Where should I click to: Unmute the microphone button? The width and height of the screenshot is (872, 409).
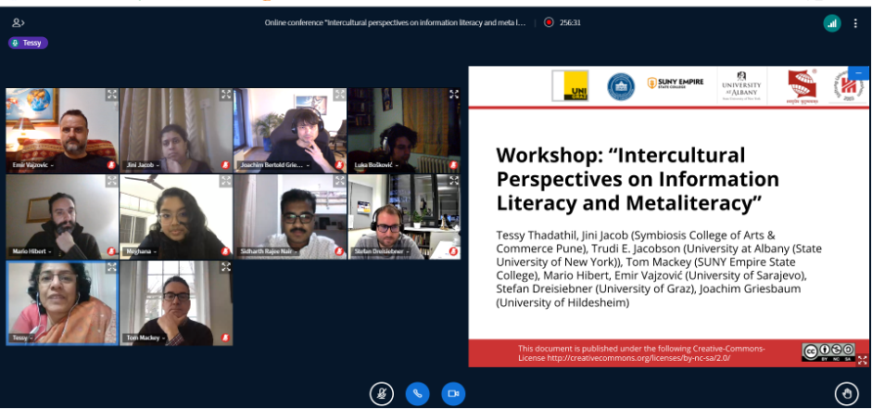pyautogui.click(x=381, y=393)
